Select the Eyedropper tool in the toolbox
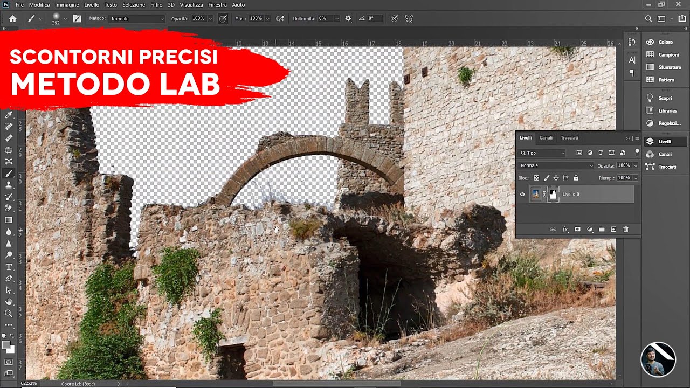690x388 pixels. (x=9, y=115)
